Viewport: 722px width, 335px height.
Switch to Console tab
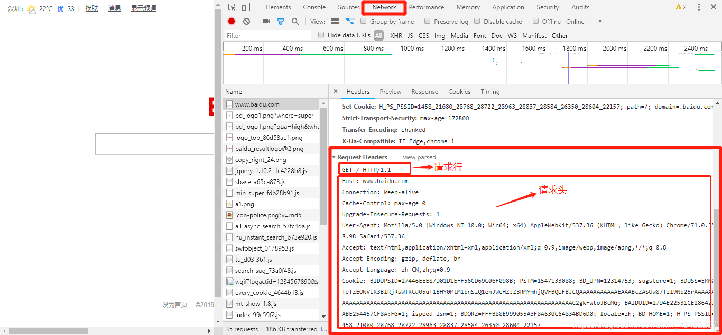click(x=314, y=7)
